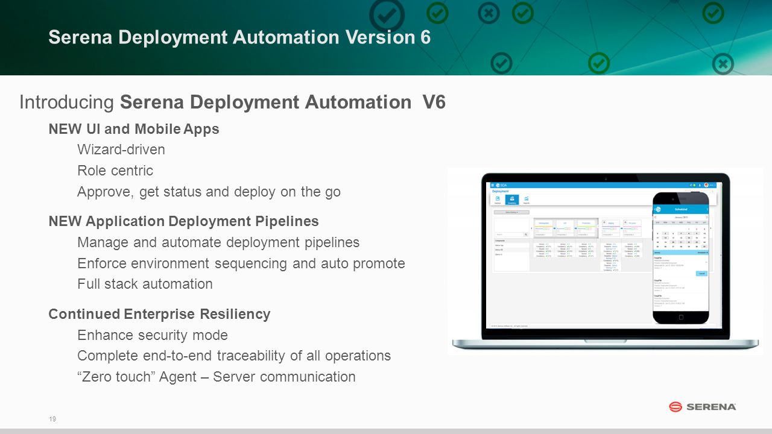Screen dimensions: 772x434
Task: Click the Introducing Serena Deployment Automation V6 line
Action: (232, 102)
